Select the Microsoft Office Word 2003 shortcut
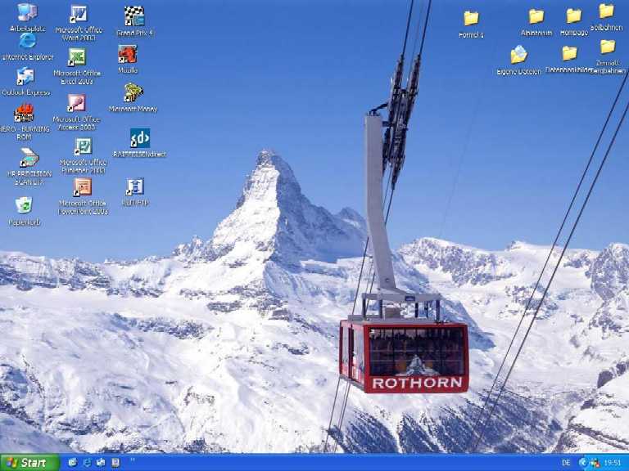 click(78, 15)
